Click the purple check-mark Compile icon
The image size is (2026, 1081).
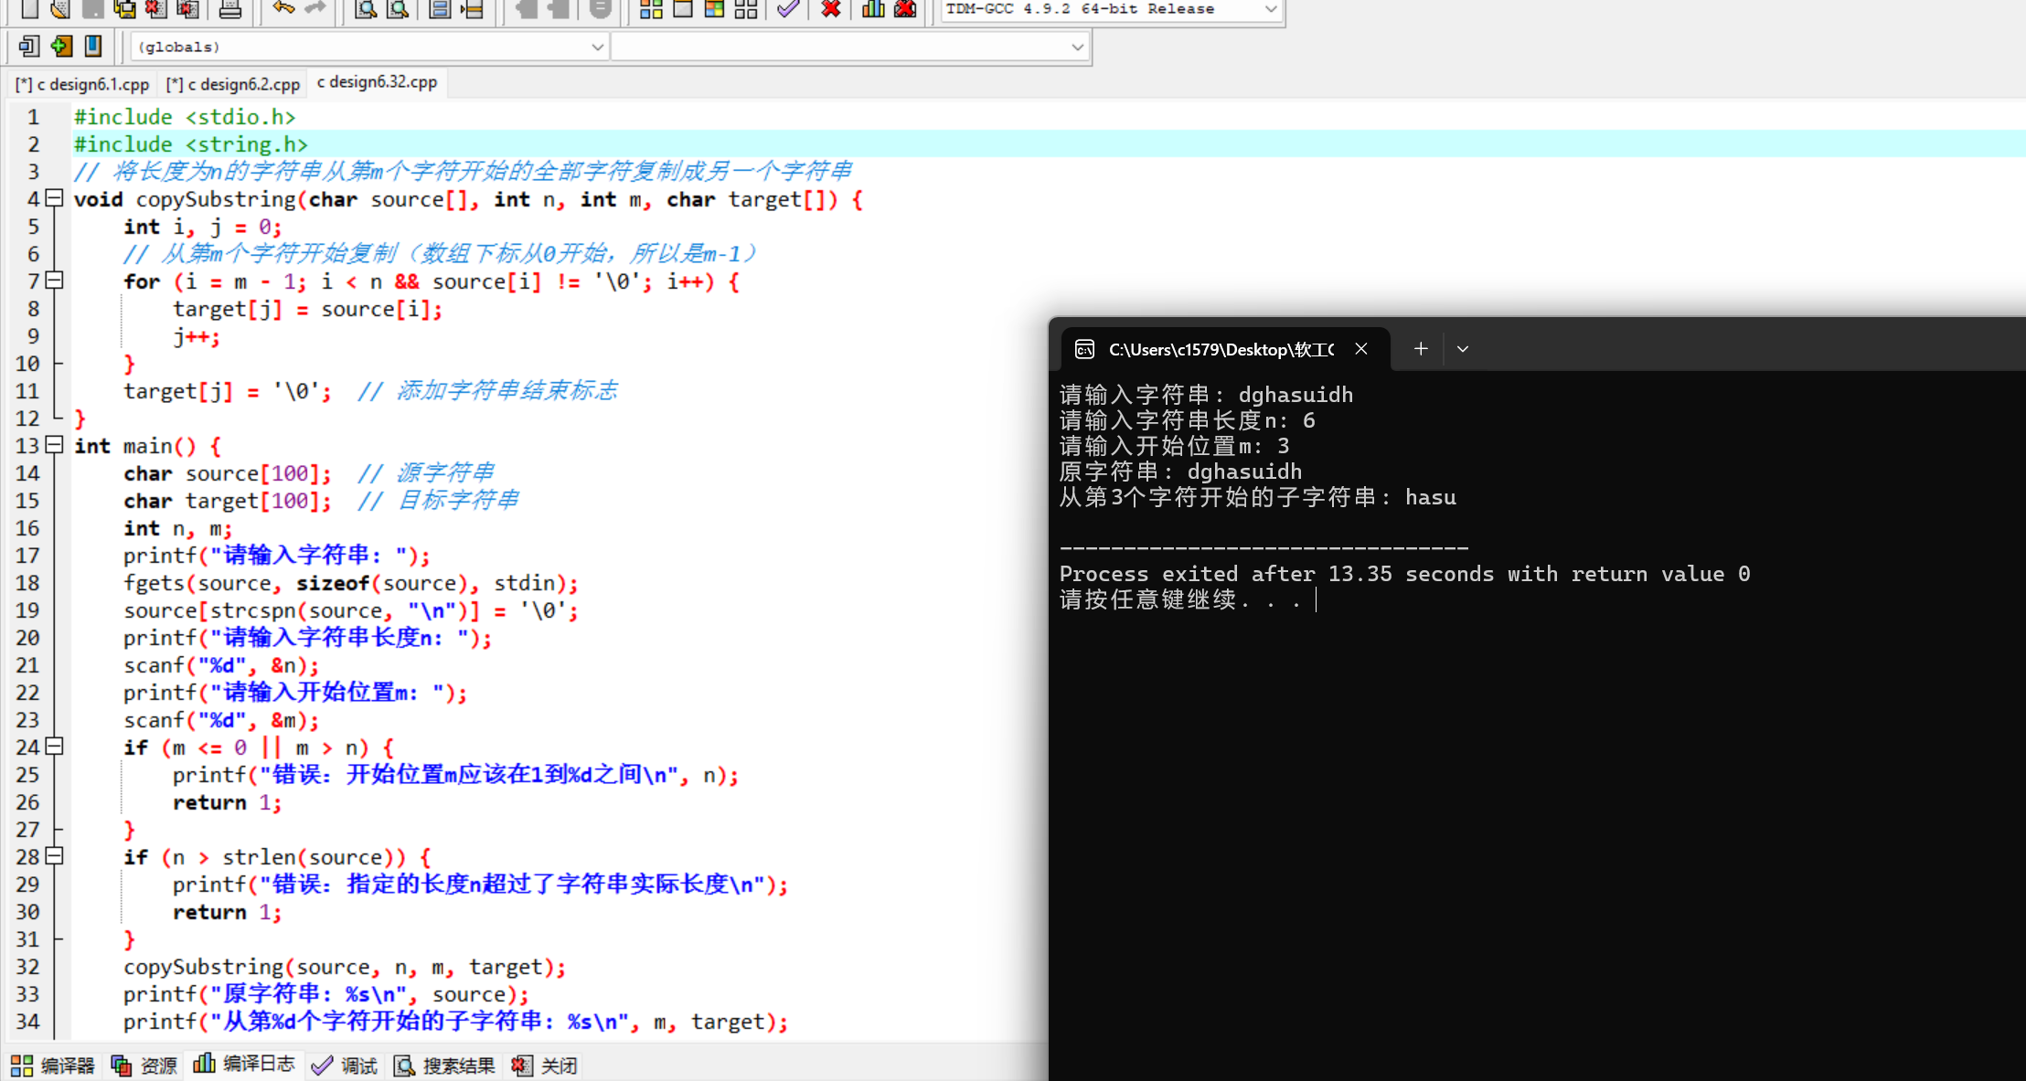[x=786, y=9]
